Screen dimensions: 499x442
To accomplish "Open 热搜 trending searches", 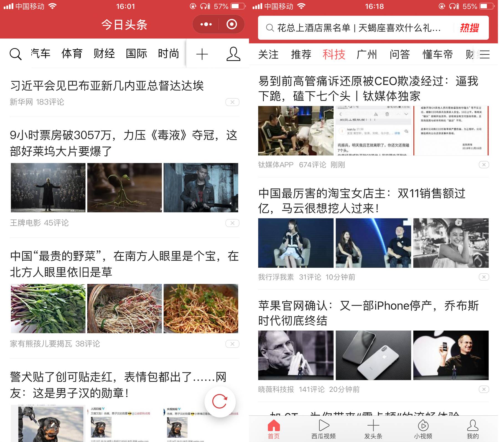I will click(x=469, y=28).
